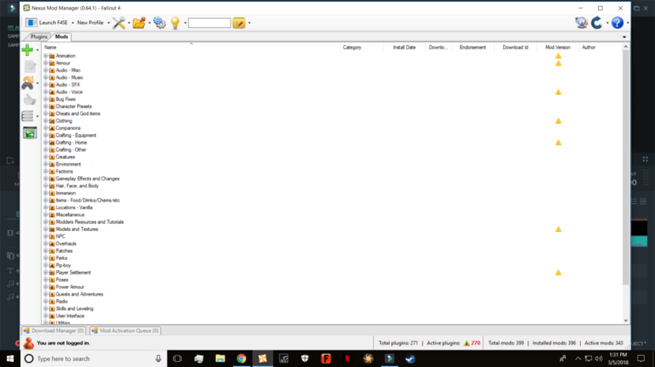Screen dimensions: 655x367
Task: Click the yellow checkmark toolbar icon
Action: coord(239,23)
